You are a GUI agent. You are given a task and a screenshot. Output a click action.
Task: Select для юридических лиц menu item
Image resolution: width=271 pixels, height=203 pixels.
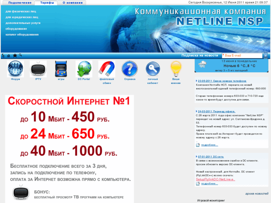[22, 17]
